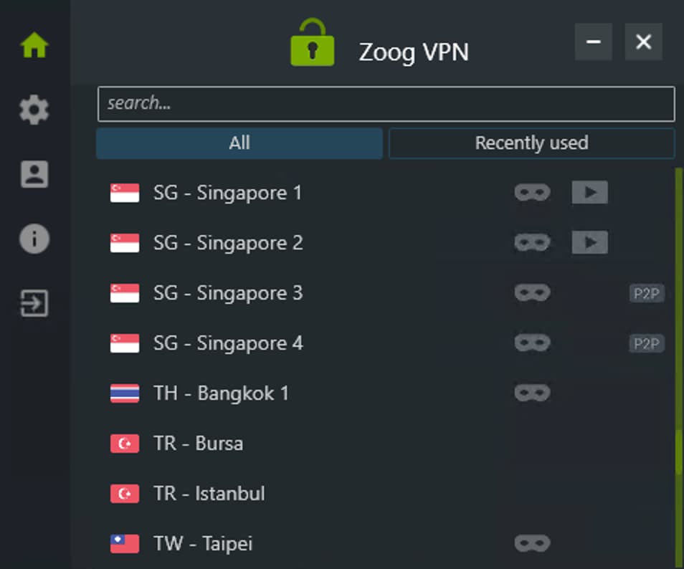Switch to the All servers tab
This screenshot has height=569, width=684.
click(239, 143)
